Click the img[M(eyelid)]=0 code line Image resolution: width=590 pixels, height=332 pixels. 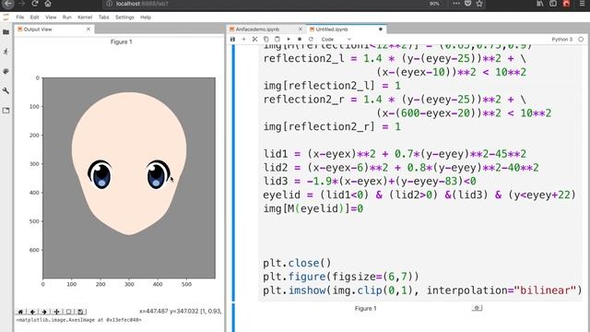(313, 208)
